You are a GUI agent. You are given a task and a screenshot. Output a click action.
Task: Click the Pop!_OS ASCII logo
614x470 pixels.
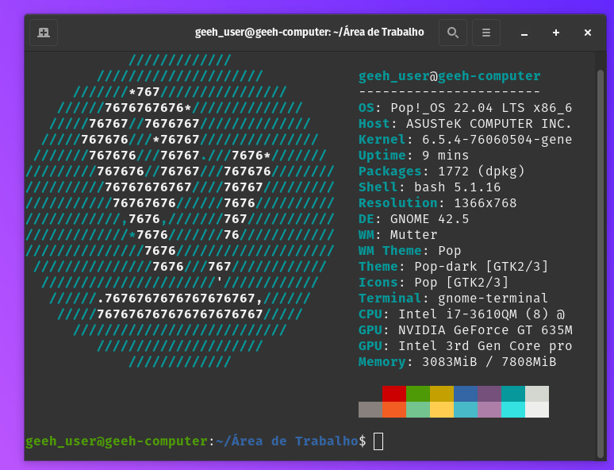180,210
